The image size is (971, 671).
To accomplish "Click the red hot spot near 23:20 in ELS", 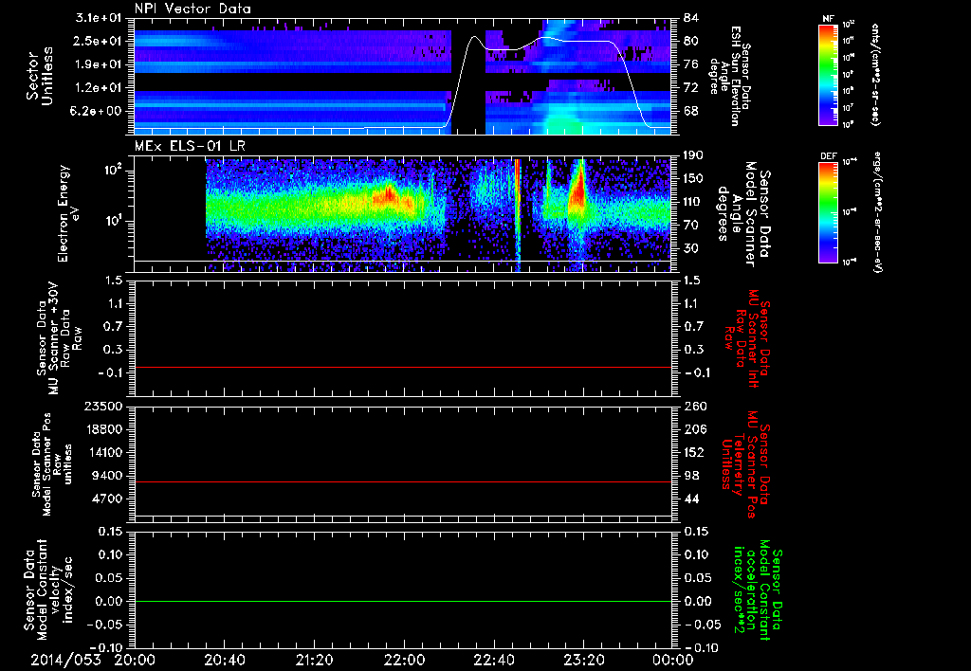I will pos(578,191).
